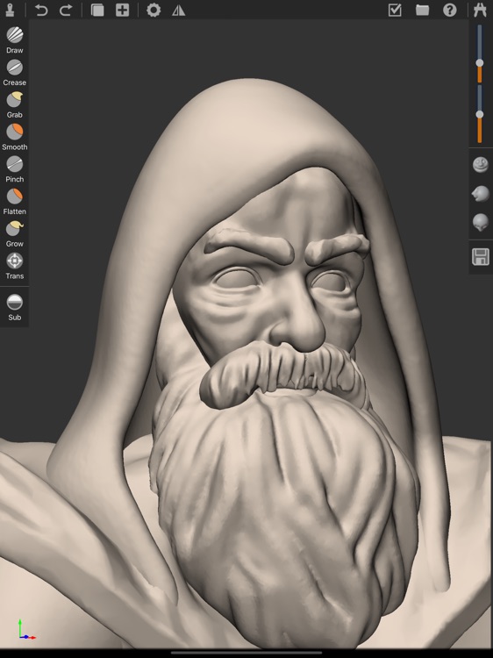The image size is (493, 658).
Task: Switch to the side head view
Action: (481, 194)
